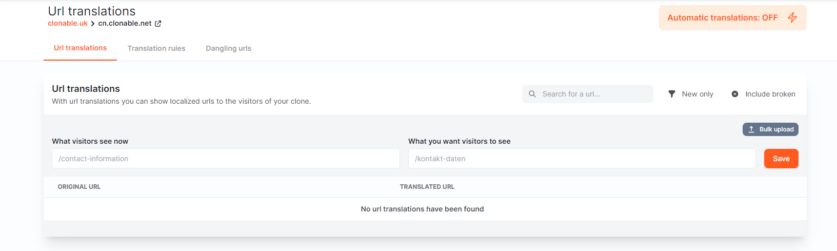837x251 pixels.
Task: Click the breadcrumb chevron after clonable.uk
Action: [x=93, y=24]
